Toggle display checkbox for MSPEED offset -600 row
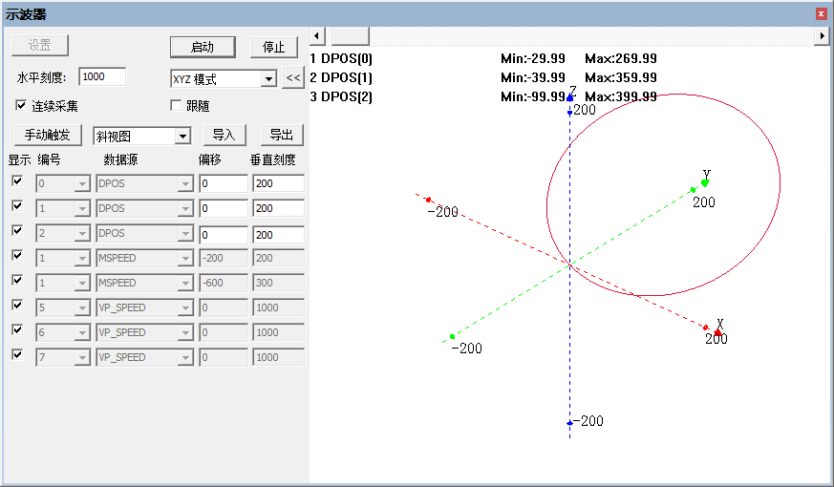 click(x=17, y=280)
